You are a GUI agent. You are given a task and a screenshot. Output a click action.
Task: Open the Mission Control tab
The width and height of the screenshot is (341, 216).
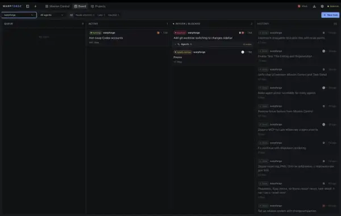(57, 6)
